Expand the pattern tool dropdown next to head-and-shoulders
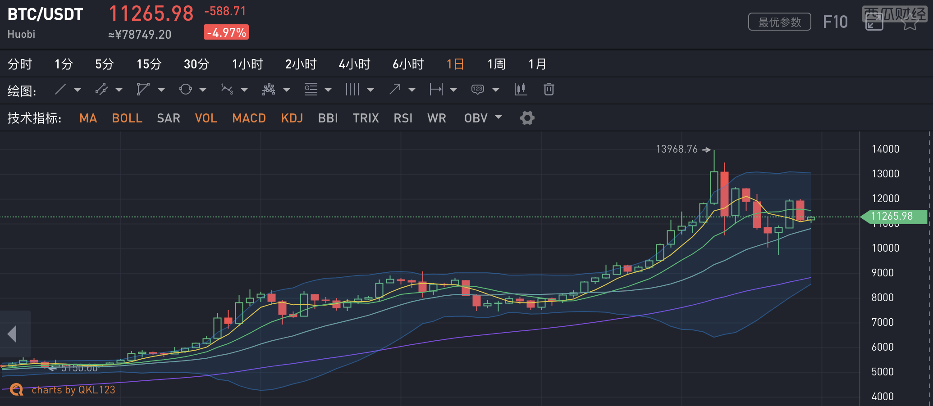The height and width of the screenshot is (406, 933). coord(287,90)
